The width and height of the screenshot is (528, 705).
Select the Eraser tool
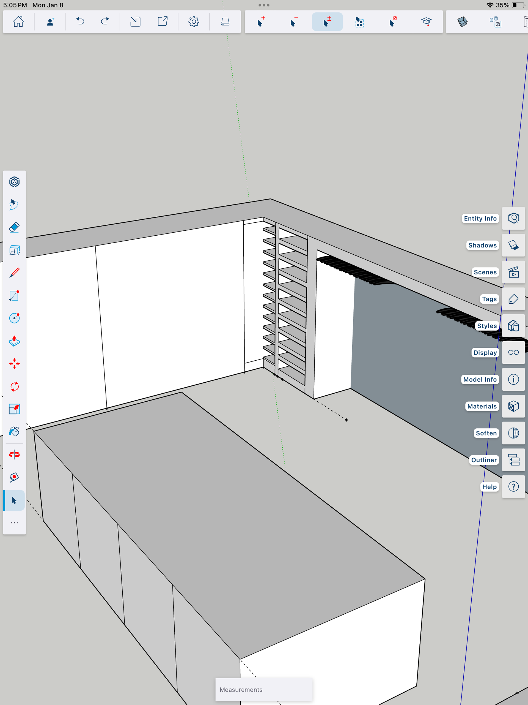pyautogui.click(x=14, y=227)
